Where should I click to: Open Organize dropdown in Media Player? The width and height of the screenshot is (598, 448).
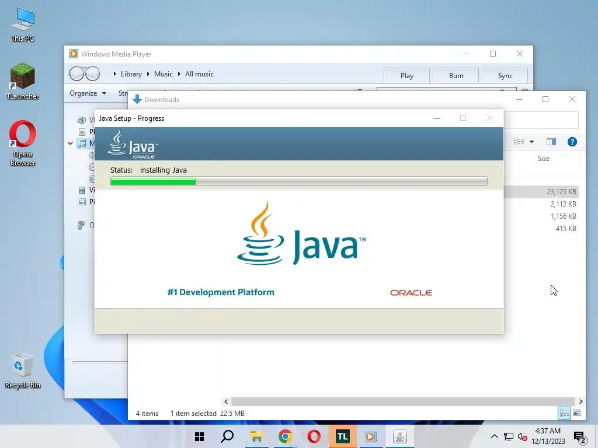tap(88, 93)
